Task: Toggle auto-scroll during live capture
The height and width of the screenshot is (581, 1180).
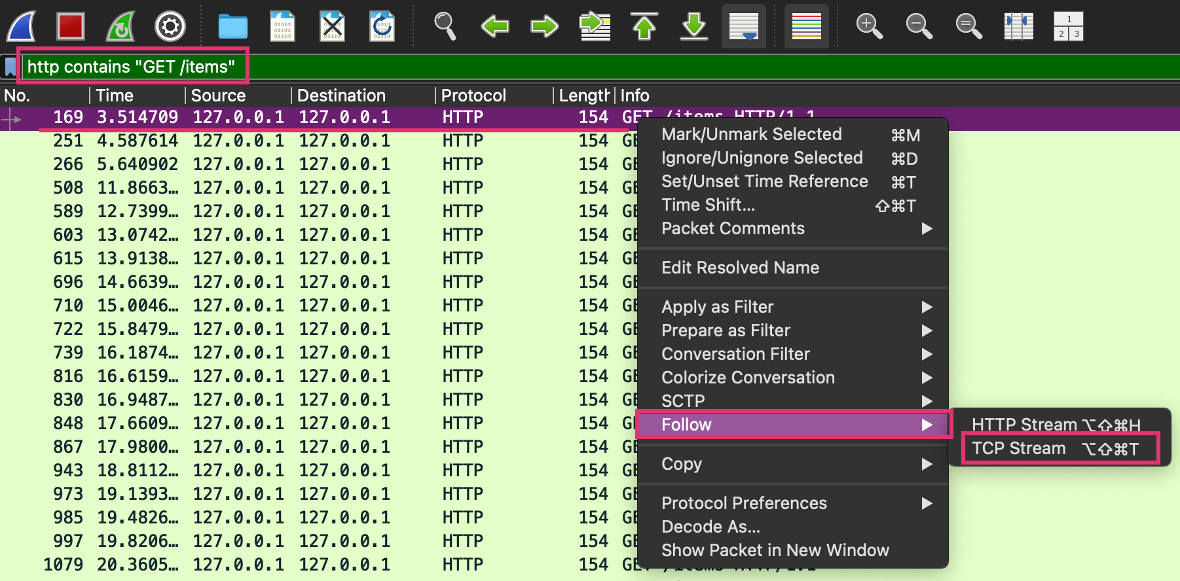Action: tap(744, 26)
